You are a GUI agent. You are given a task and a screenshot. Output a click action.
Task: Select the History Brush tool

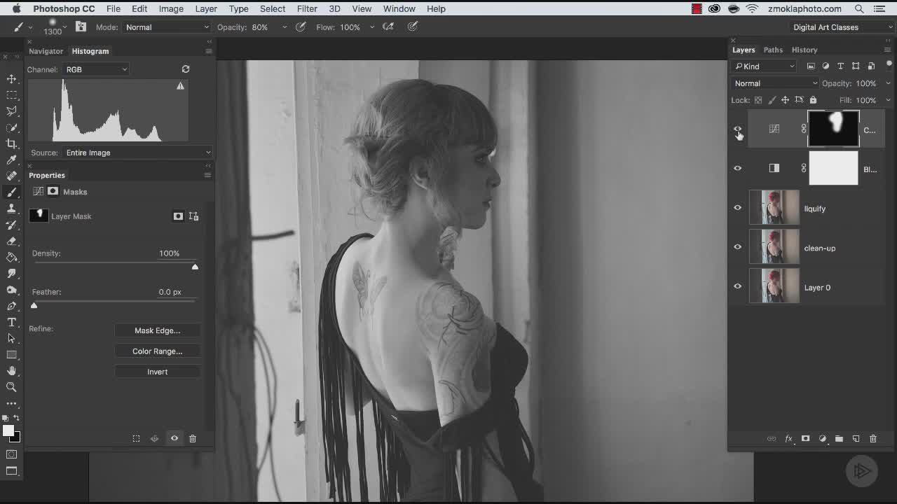pos(12,225)
